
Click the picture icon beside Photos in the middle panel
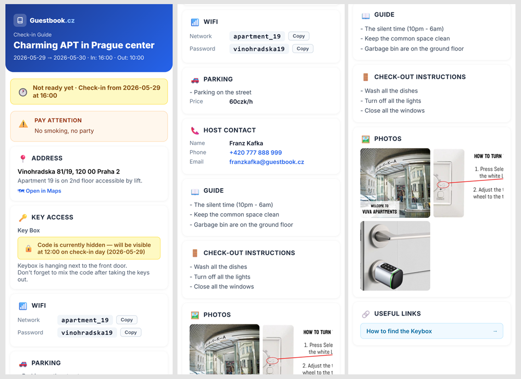click(195, 315)
